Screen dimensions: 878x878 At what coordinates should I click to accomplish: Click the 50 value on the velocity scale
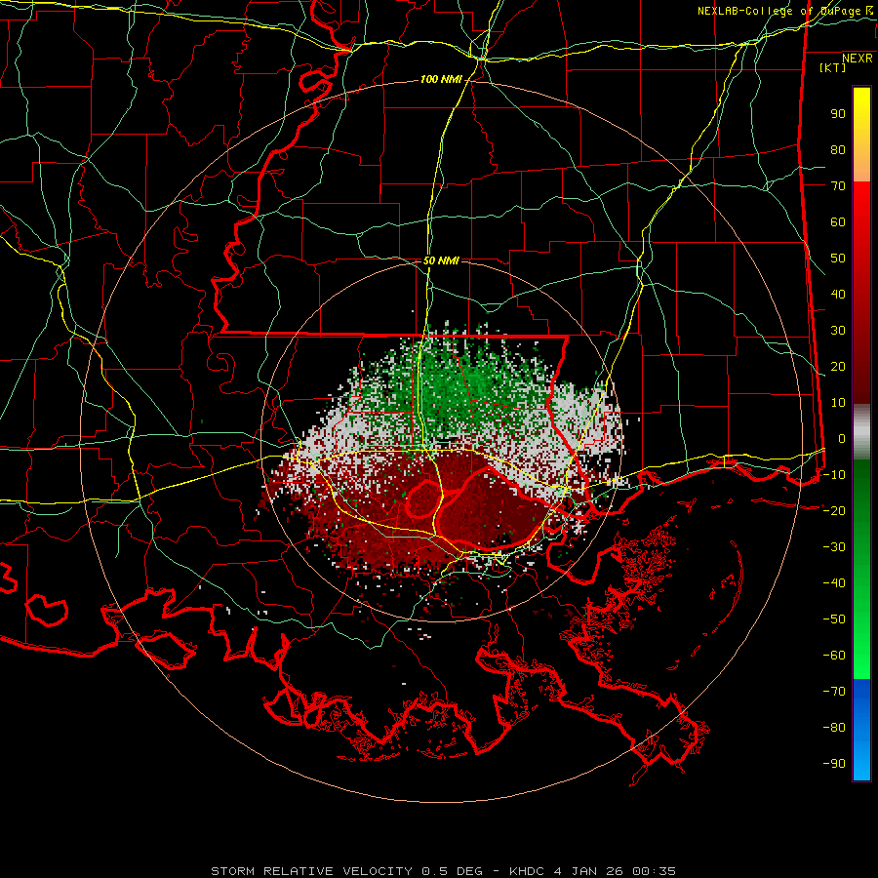click(838, 259)
